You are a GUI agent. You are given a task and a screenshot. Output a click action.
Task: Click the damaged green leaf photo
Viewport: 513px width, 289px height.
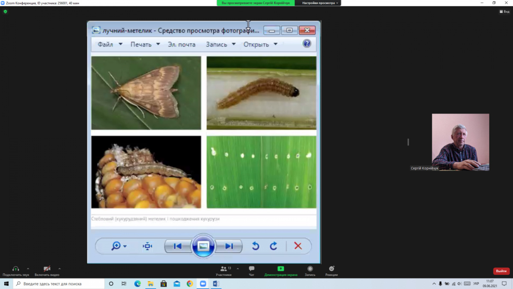coord(262,172)
